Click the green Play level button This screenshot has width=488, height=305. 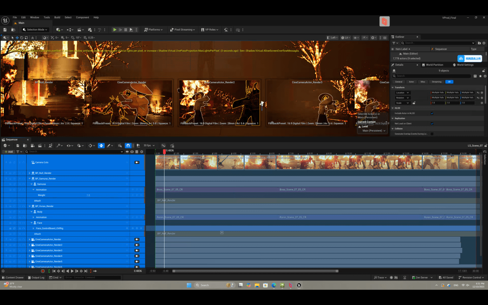tap(115, 30)
